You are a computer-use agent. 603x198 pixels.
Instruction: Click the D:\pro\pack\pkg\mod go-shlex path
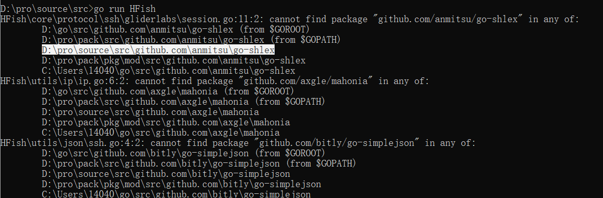point(173,60)
